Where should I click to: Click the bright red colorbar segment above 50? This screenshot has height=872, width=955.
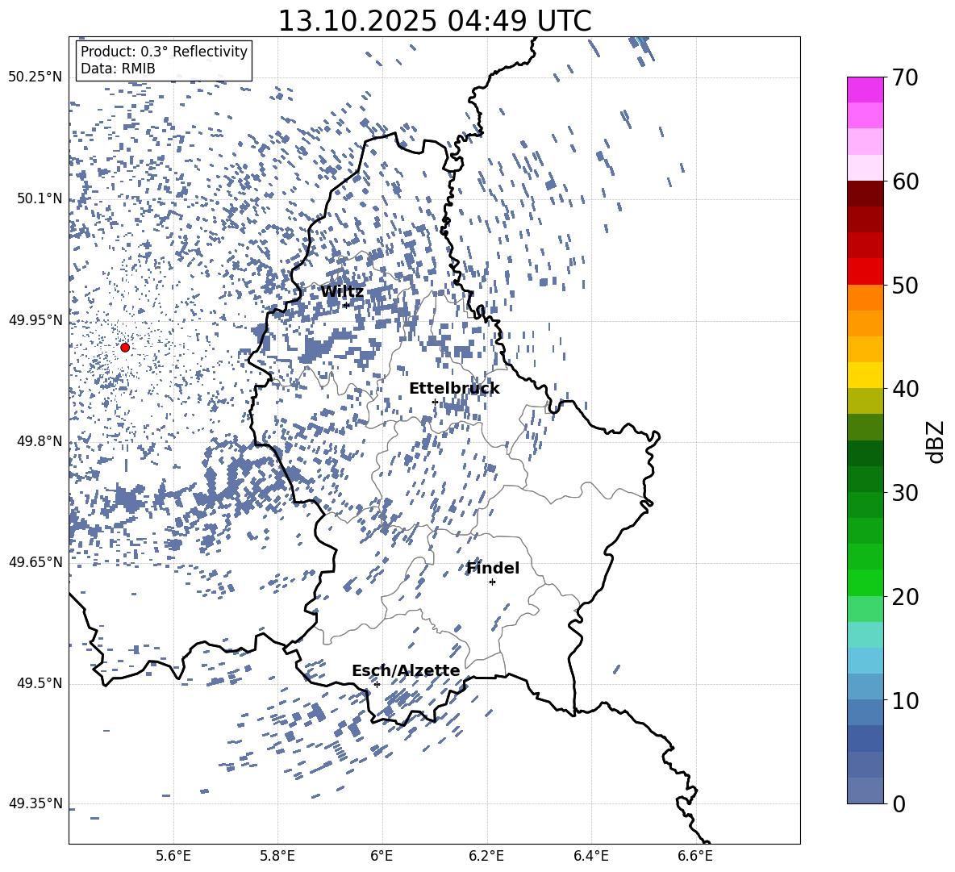(865, 272)
